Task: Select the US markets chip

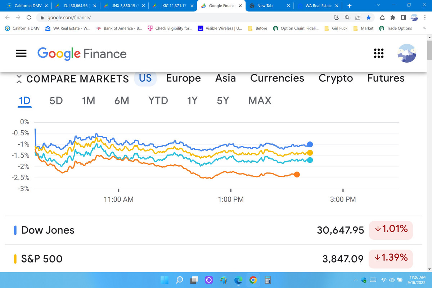Action: 145,78
